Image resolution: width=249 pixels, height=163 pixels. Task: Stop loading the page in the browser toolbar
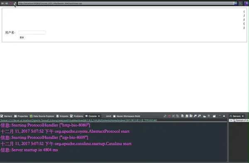(x=11, y=3)
